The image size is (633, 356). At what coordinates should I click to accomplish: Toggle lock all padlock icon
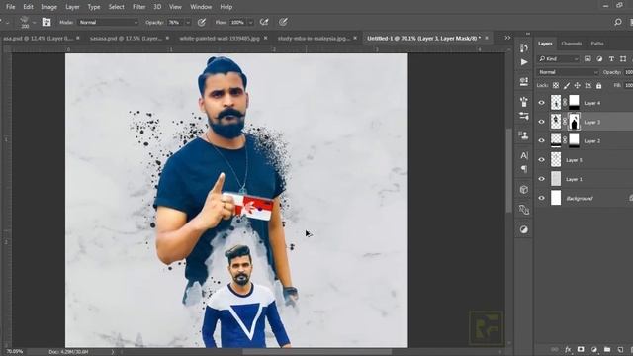[x=598, y=86]
